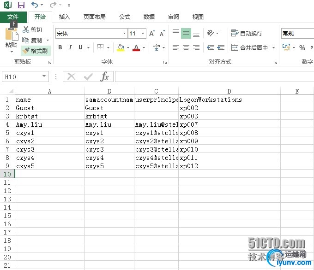Expand the font color dropdown arrow
This screenshot has width=314, height=270.
144,47
